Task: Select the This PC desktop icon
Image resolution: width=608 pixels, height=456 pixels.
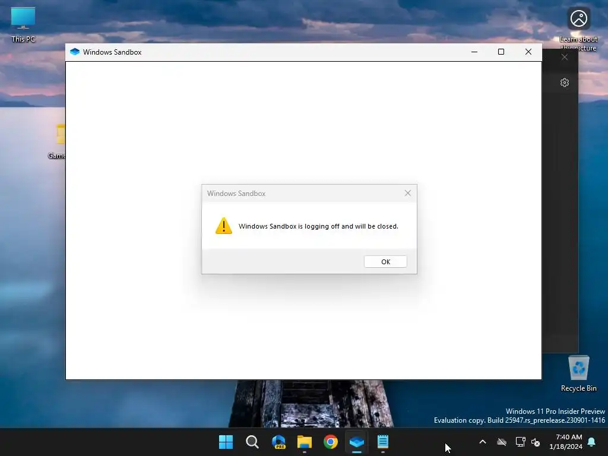Action: coord(23,24)
